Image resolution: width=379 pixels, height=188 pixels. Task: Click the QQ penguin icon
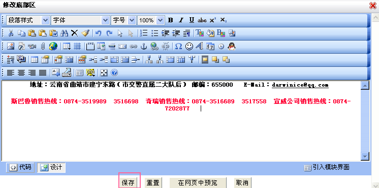click(x=232, y=46)
